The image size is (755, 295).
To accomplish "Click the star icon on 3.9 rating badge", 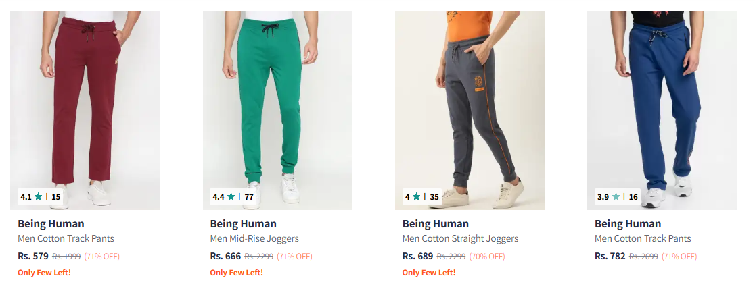I will tap(616, 197).
